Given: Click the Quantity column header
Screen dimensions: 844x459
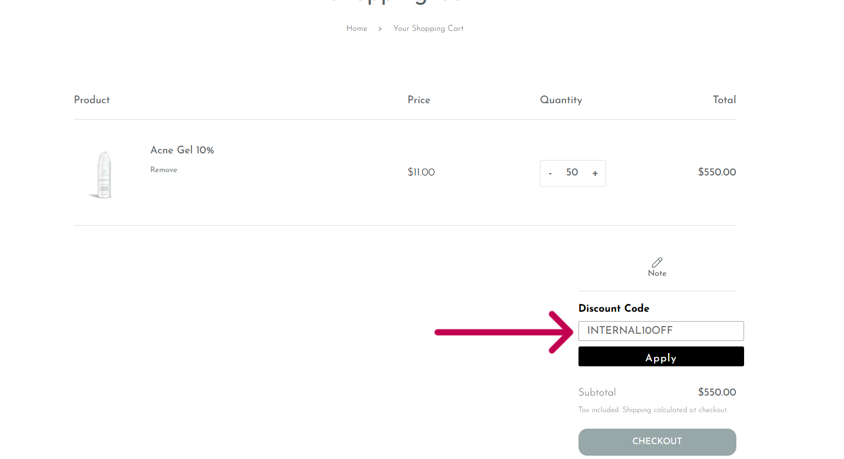Looking at the screenshot, I should pos(561,100).
